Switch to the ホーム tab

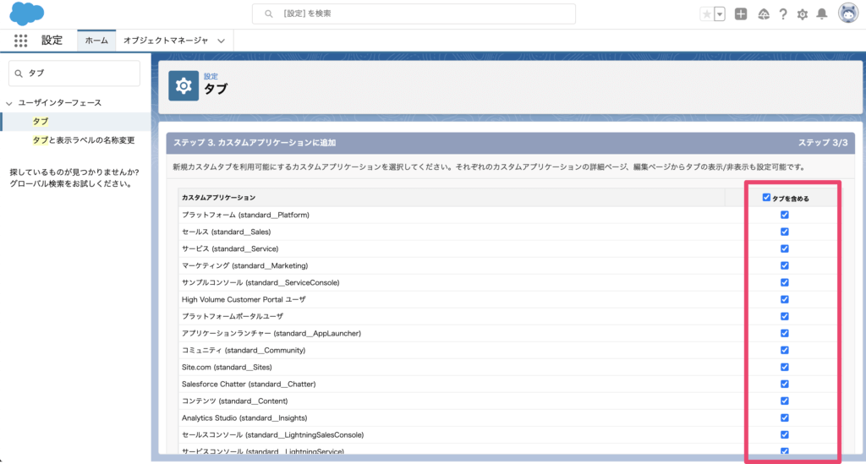(x=96, y=41)
